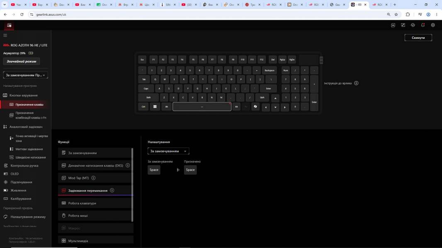Select the Mod Tap (MT) function

[x=95, y=178]
